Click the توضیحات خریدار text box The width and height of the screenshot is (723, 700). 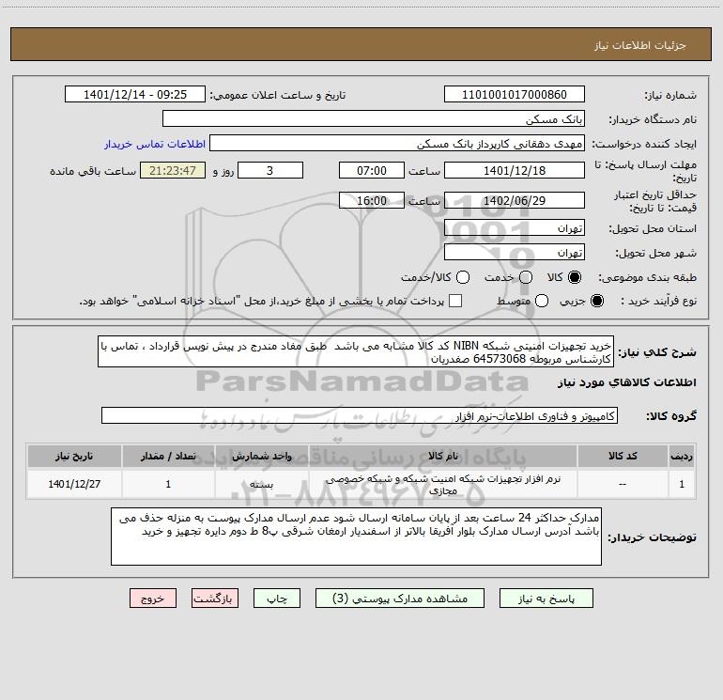tap(355, 538)
